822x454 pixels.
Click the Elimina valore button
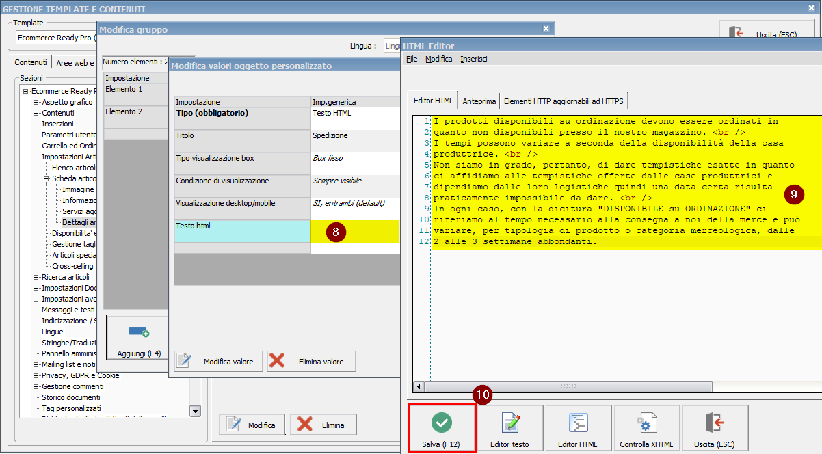311,361
